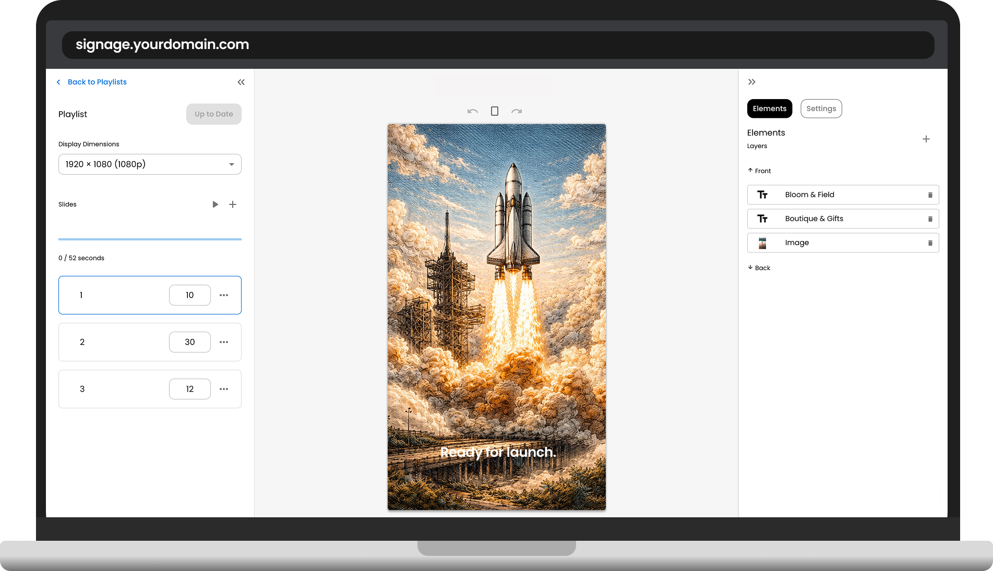The height and width of the screenshot is (571, 993).
Task: Add a new element using the plus icon
Action: pyautogui.click(x=926, y=139)
